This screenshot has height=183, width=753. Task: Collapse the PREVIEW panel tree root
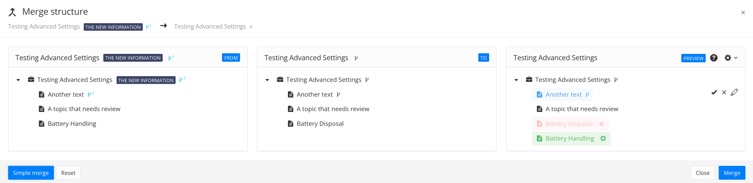point(516,80)
